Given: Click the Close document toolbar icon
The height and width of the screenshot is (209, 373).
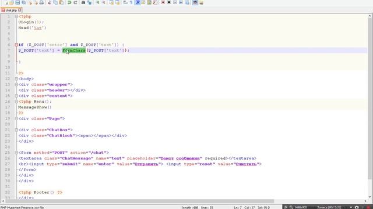Looking at the screenshot, I should (x=30, y=2).
